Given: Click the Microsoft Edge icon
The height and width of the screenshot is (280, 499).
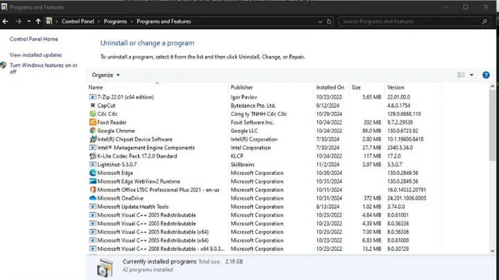Looking at the screenshot, I should pyautogui.click(x=93, y=173).
